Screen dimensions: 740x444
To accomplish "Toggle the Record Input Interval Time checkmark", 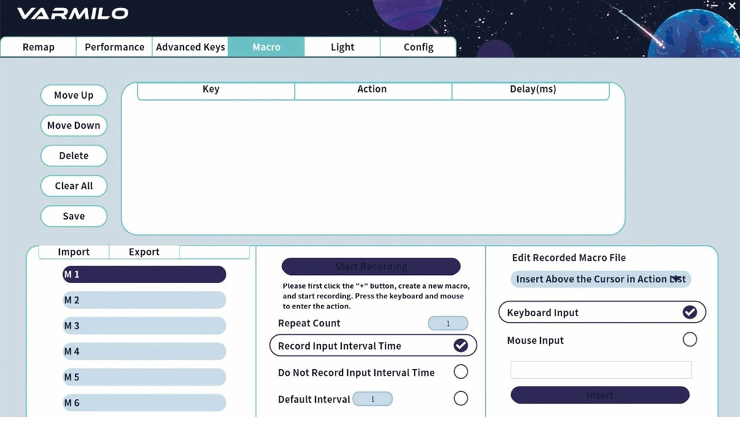I will 461,346.
